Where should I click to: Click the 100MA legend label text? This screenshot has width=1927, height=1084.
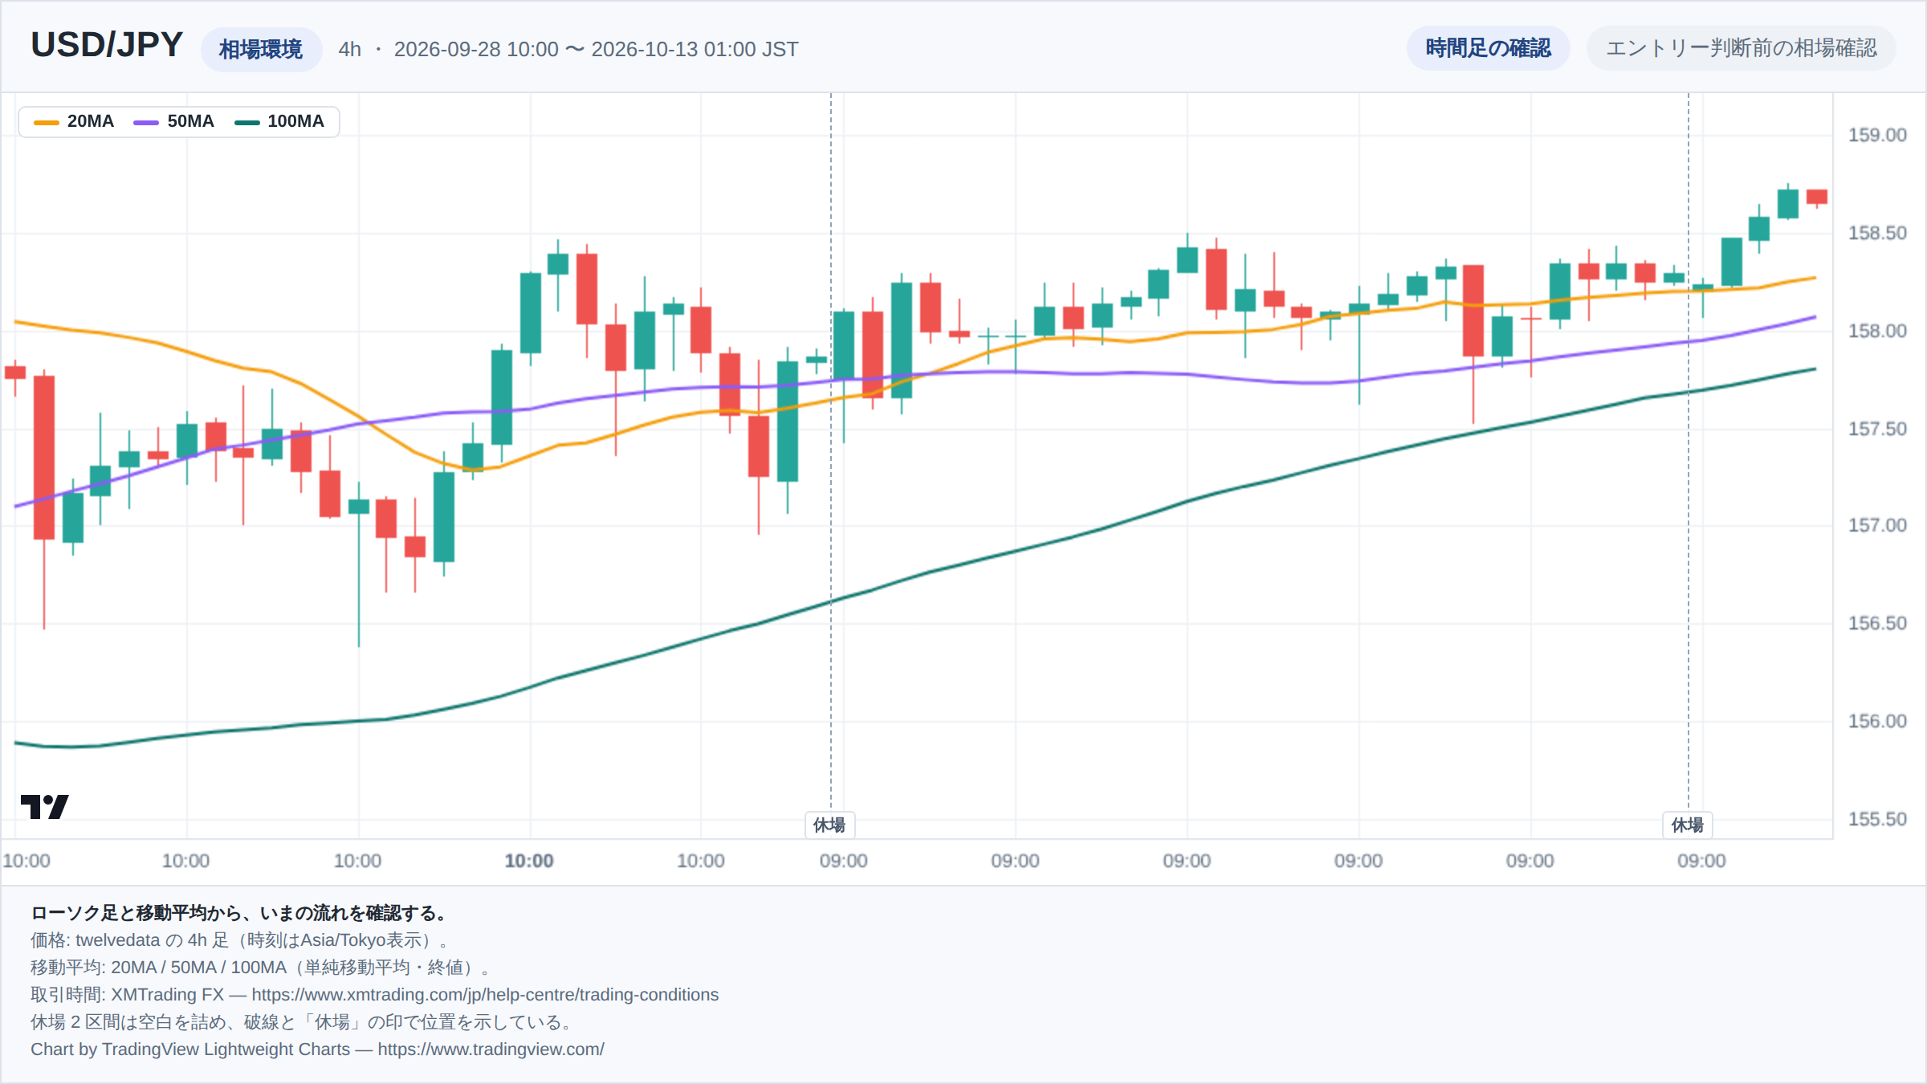click(295, 121)
